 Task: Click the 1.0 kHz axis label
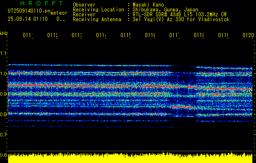click(3, 73)
